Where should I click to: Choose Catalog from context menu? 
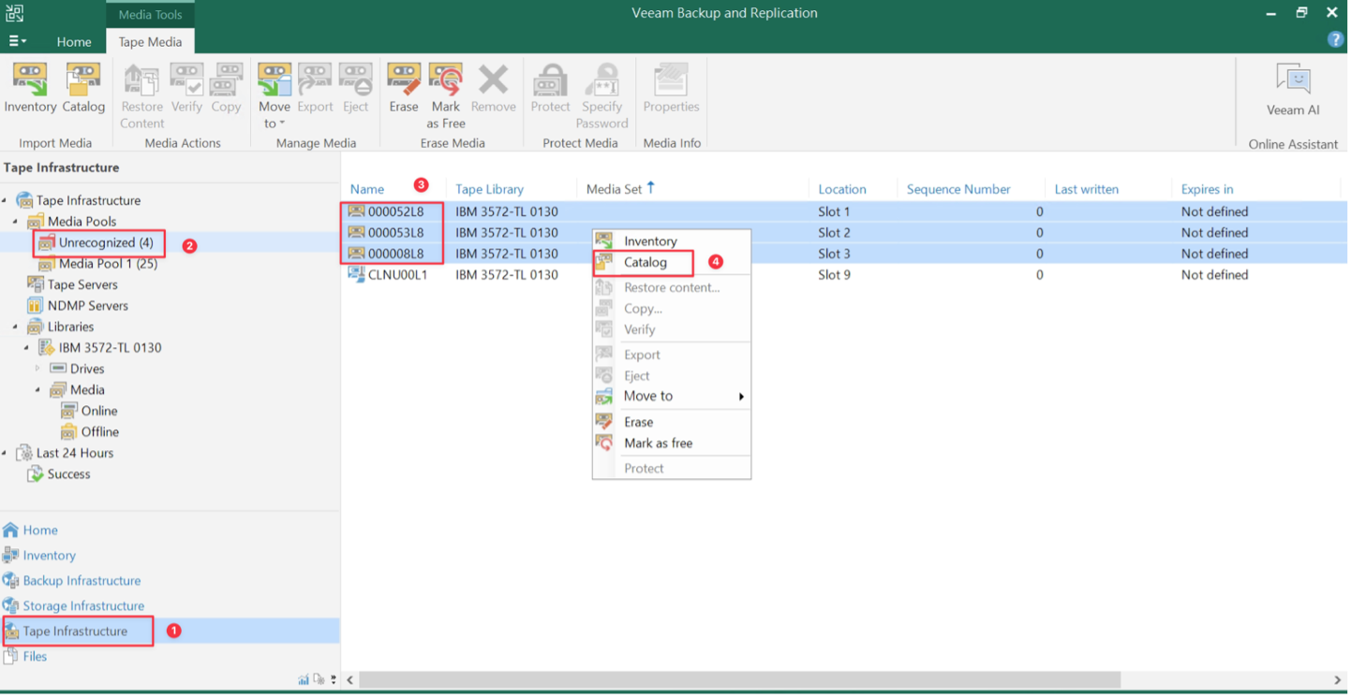coord(672,263)
